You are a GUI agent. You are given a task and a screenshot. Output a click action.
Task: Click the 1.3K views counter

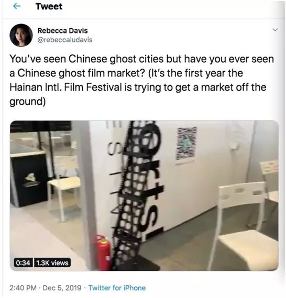pyautogui.click(x=52, y=263)
